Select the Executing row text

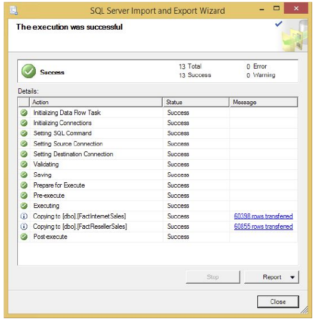pyautogui.click(x=46, y=206)
